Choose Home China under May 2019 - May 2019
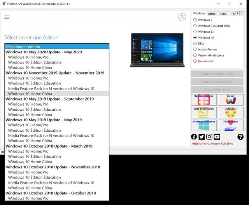 [57, 141]
